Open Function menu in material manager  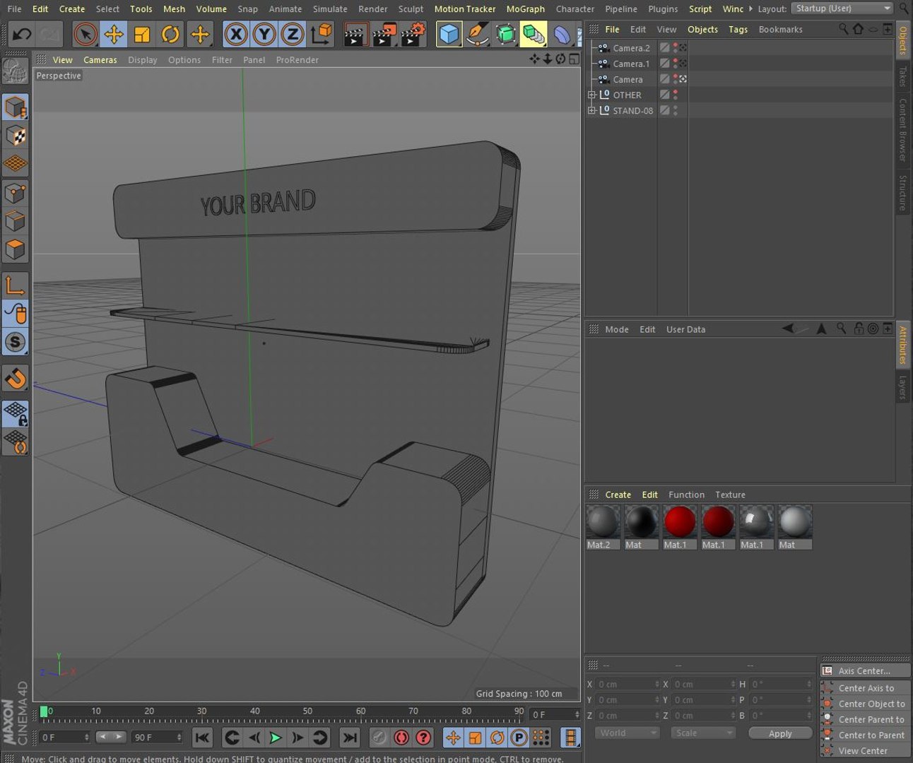click(686, 495)
